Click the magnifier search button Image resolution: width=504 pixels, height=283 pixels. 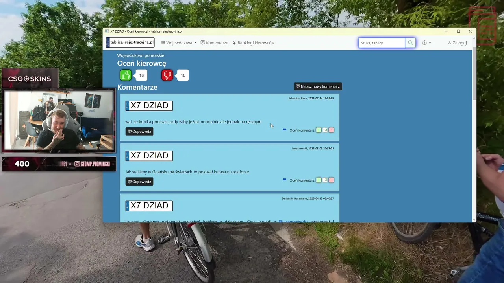click(410, 43)
